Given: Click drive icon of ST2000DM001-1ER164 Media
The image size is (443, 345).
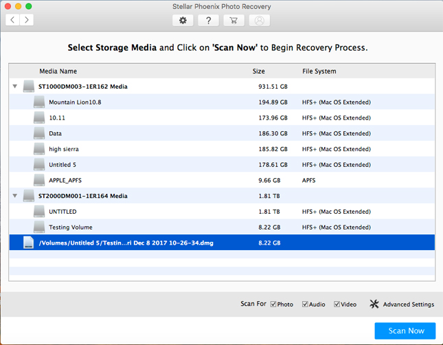Looking at the screenshot, I should tap(29, 196).
